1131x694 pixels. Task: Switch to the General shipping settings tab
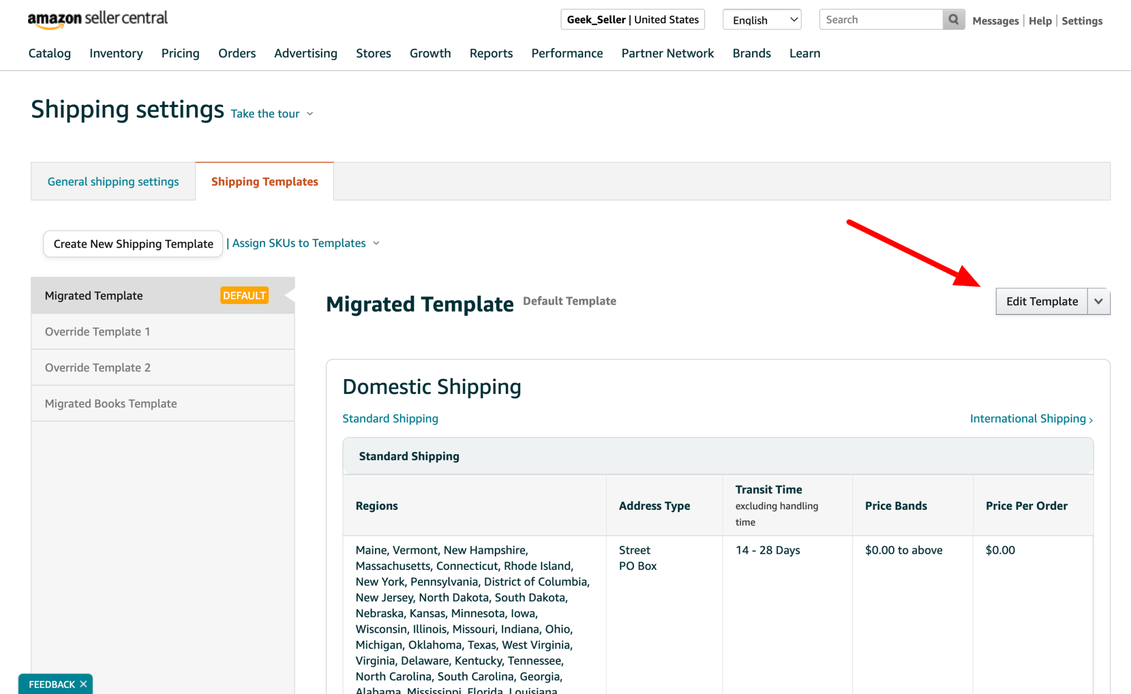pos(113,181)
